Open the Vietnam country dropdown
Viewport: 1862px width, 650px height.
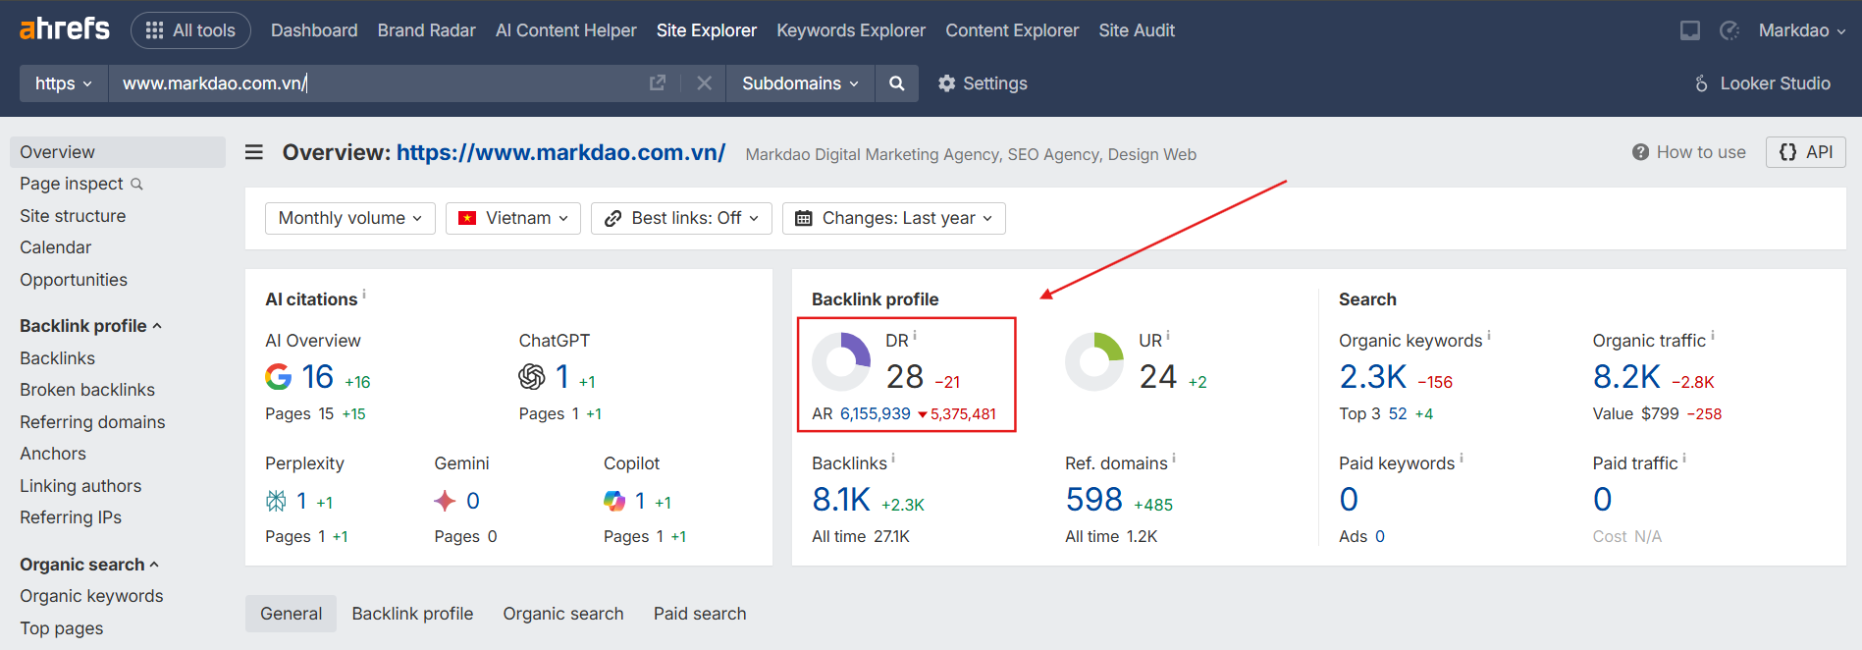click(513, 218)
